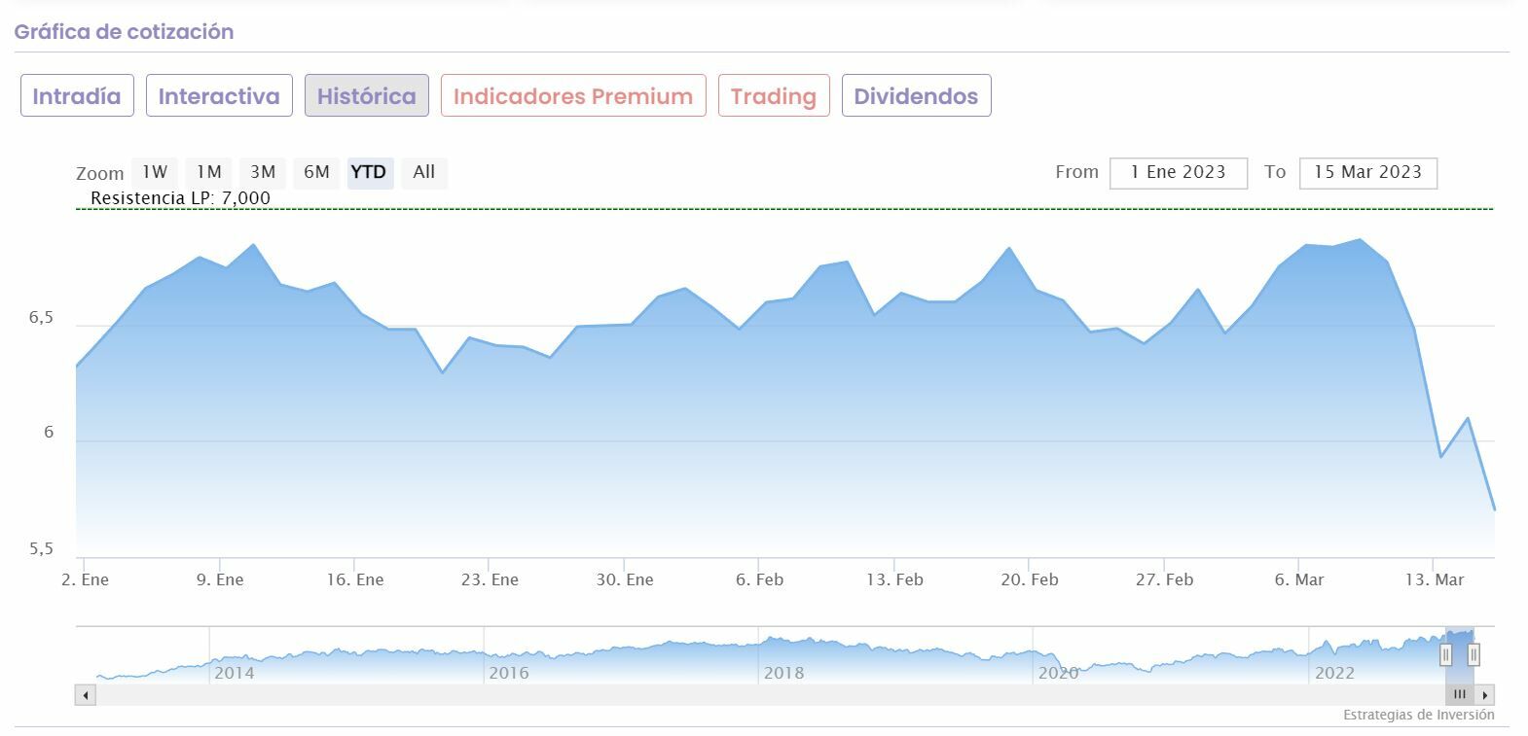Click the navigator scrollbar thumb

pos(1459,695)
